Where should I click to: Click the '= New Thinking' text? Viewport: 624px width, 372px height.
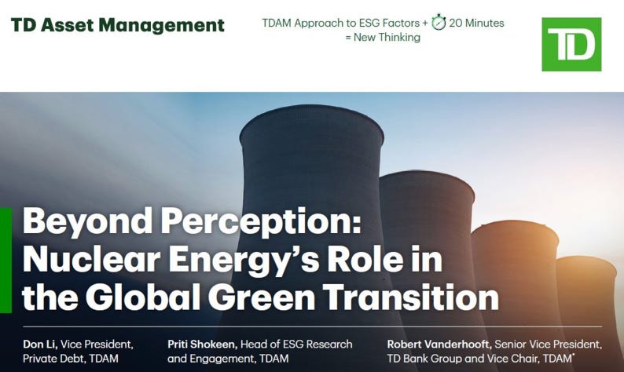(x=383, y=38)
